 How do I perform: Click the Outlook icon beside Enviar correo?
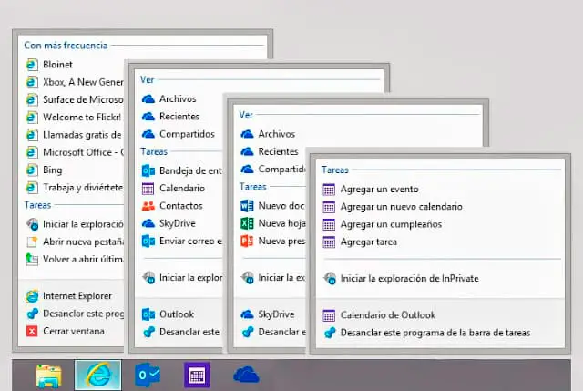(148, 242)
